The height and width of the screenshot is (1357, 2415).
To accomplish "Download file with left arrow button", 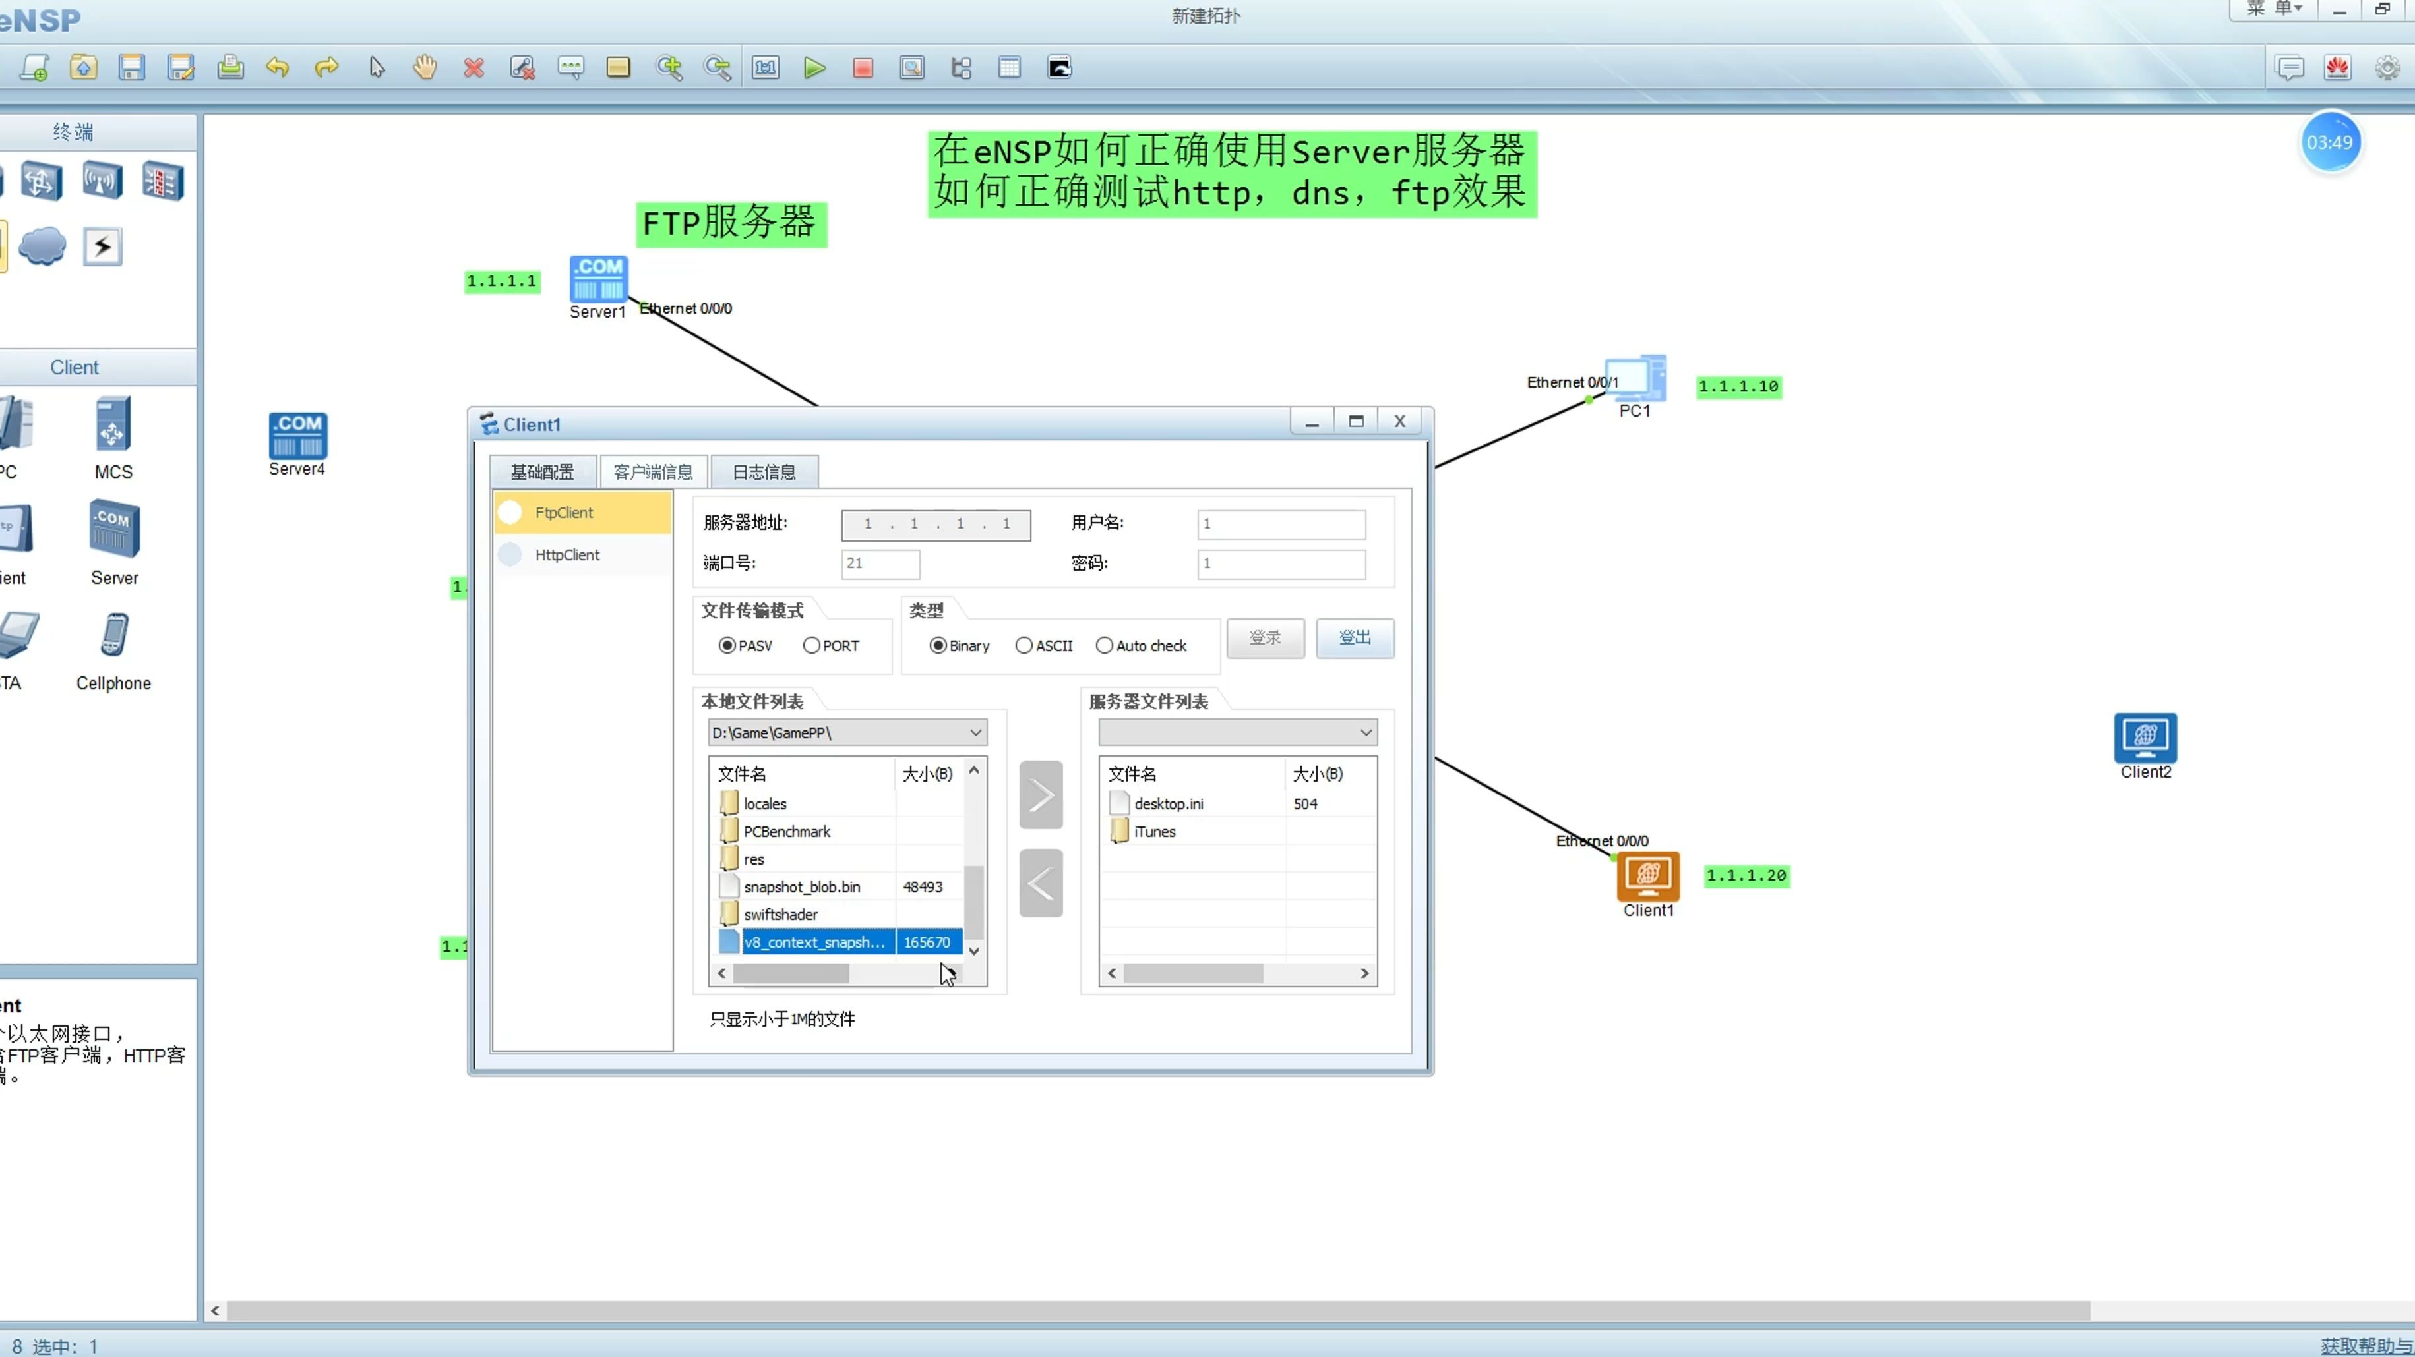I will [1041, 882].
